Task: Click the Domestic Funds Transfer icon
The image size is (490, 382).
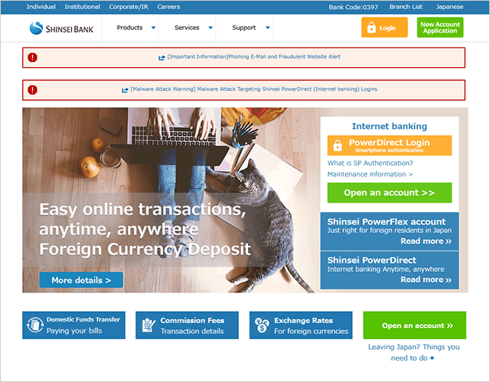Action: pos(34,325)
